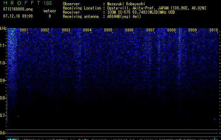Image resolution: width=221 pixels, height=140 pixels.
Task: Click the observer name Masayuki Kobayashi
Action: [x=126, y=4]
